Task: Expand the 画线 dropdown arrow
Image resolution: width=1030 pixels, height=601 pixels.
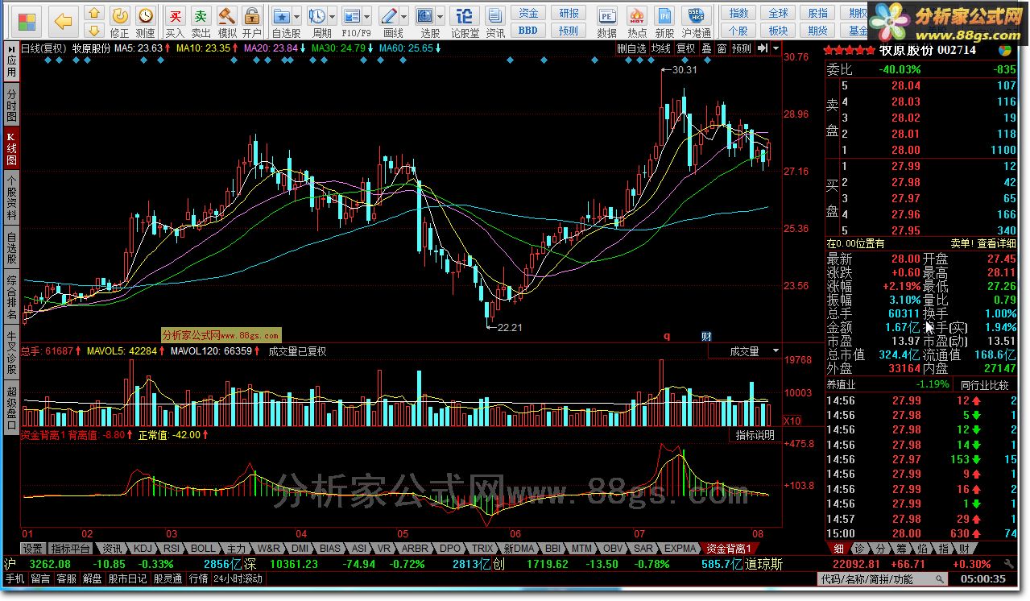Action: coord(405,16)
